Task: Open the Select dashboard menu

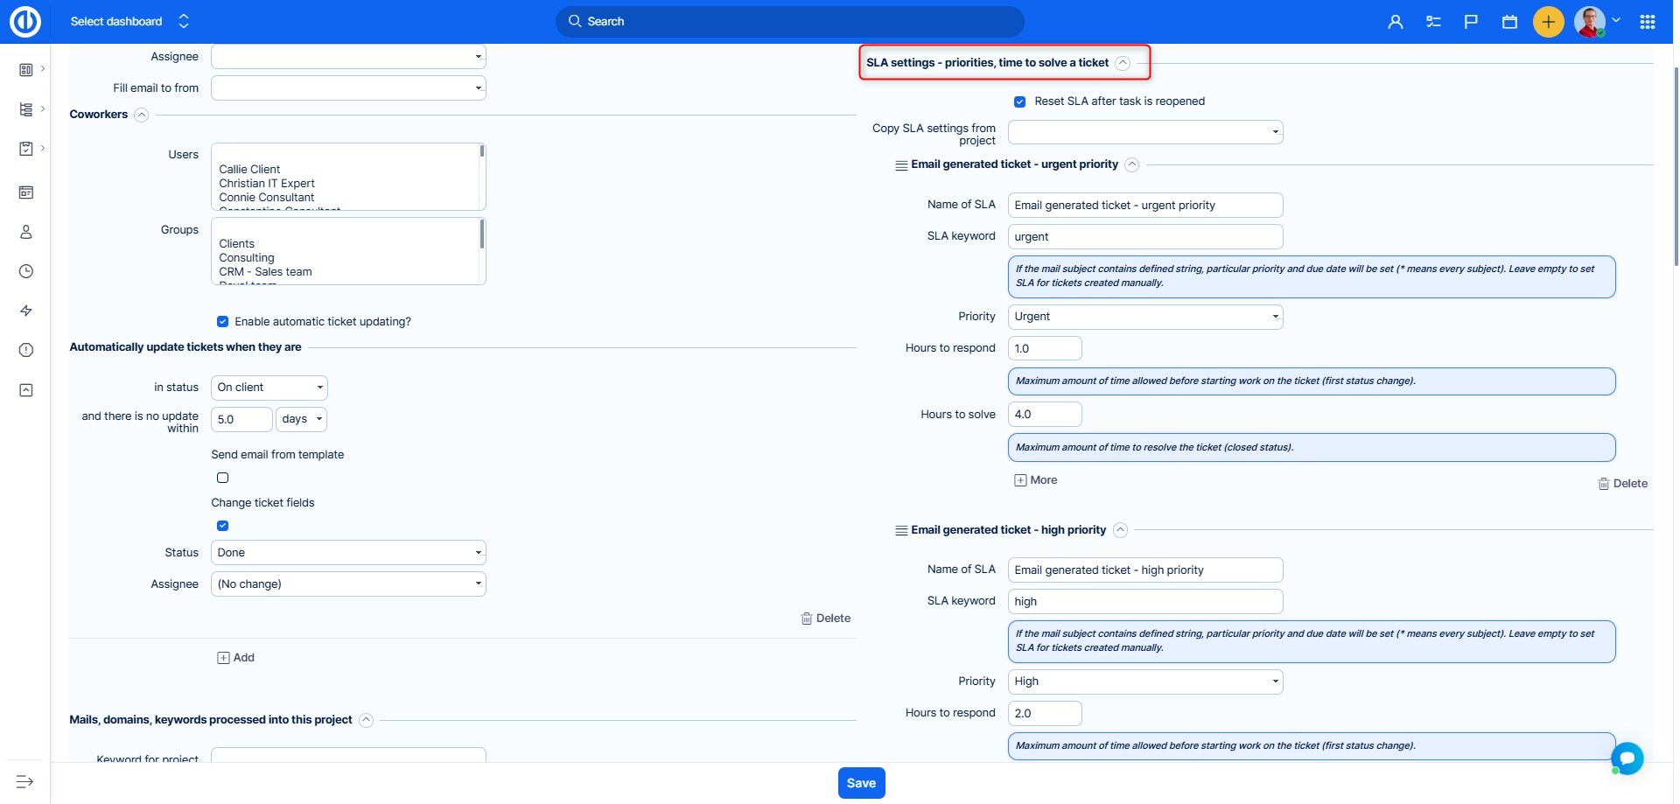Action: (x=129, y=22)
